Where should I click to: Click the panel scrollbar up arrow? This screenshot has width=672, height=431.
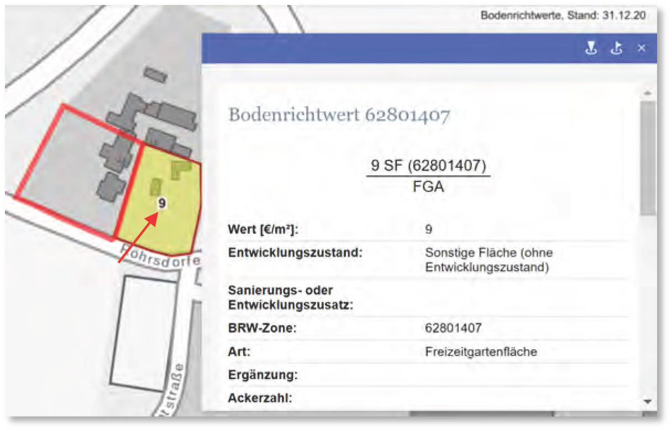coord(648,92)
